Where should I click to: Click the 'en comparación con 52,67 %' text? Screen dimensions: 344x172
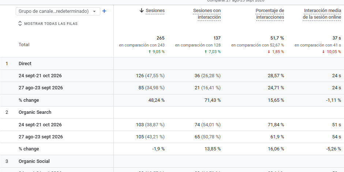coord(258,45)
